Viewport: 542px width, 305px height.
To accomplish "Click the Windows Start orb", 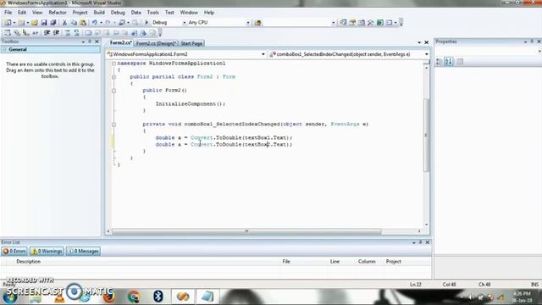I will [10, 297].
